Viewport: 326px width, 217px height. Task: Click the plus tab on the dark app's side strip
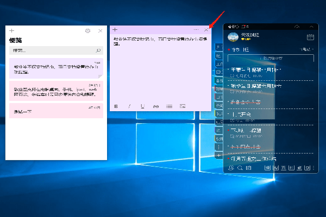pos(219,155)
